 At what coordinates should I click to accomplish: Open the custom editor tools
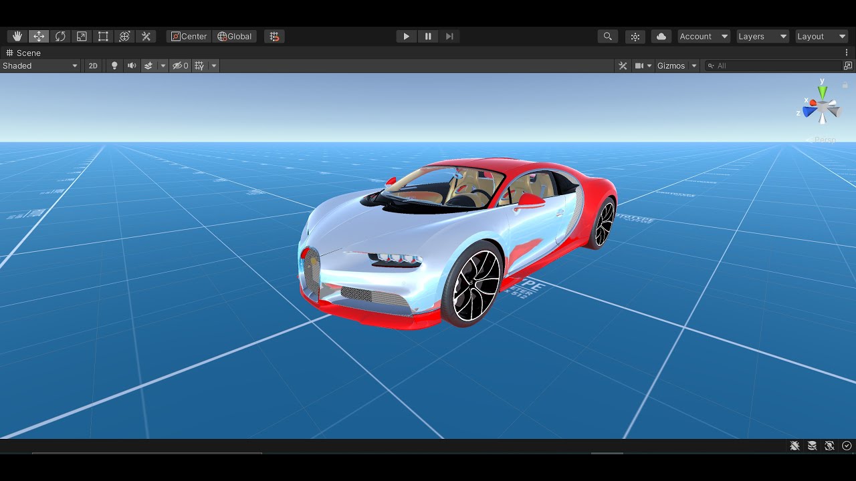146,36
